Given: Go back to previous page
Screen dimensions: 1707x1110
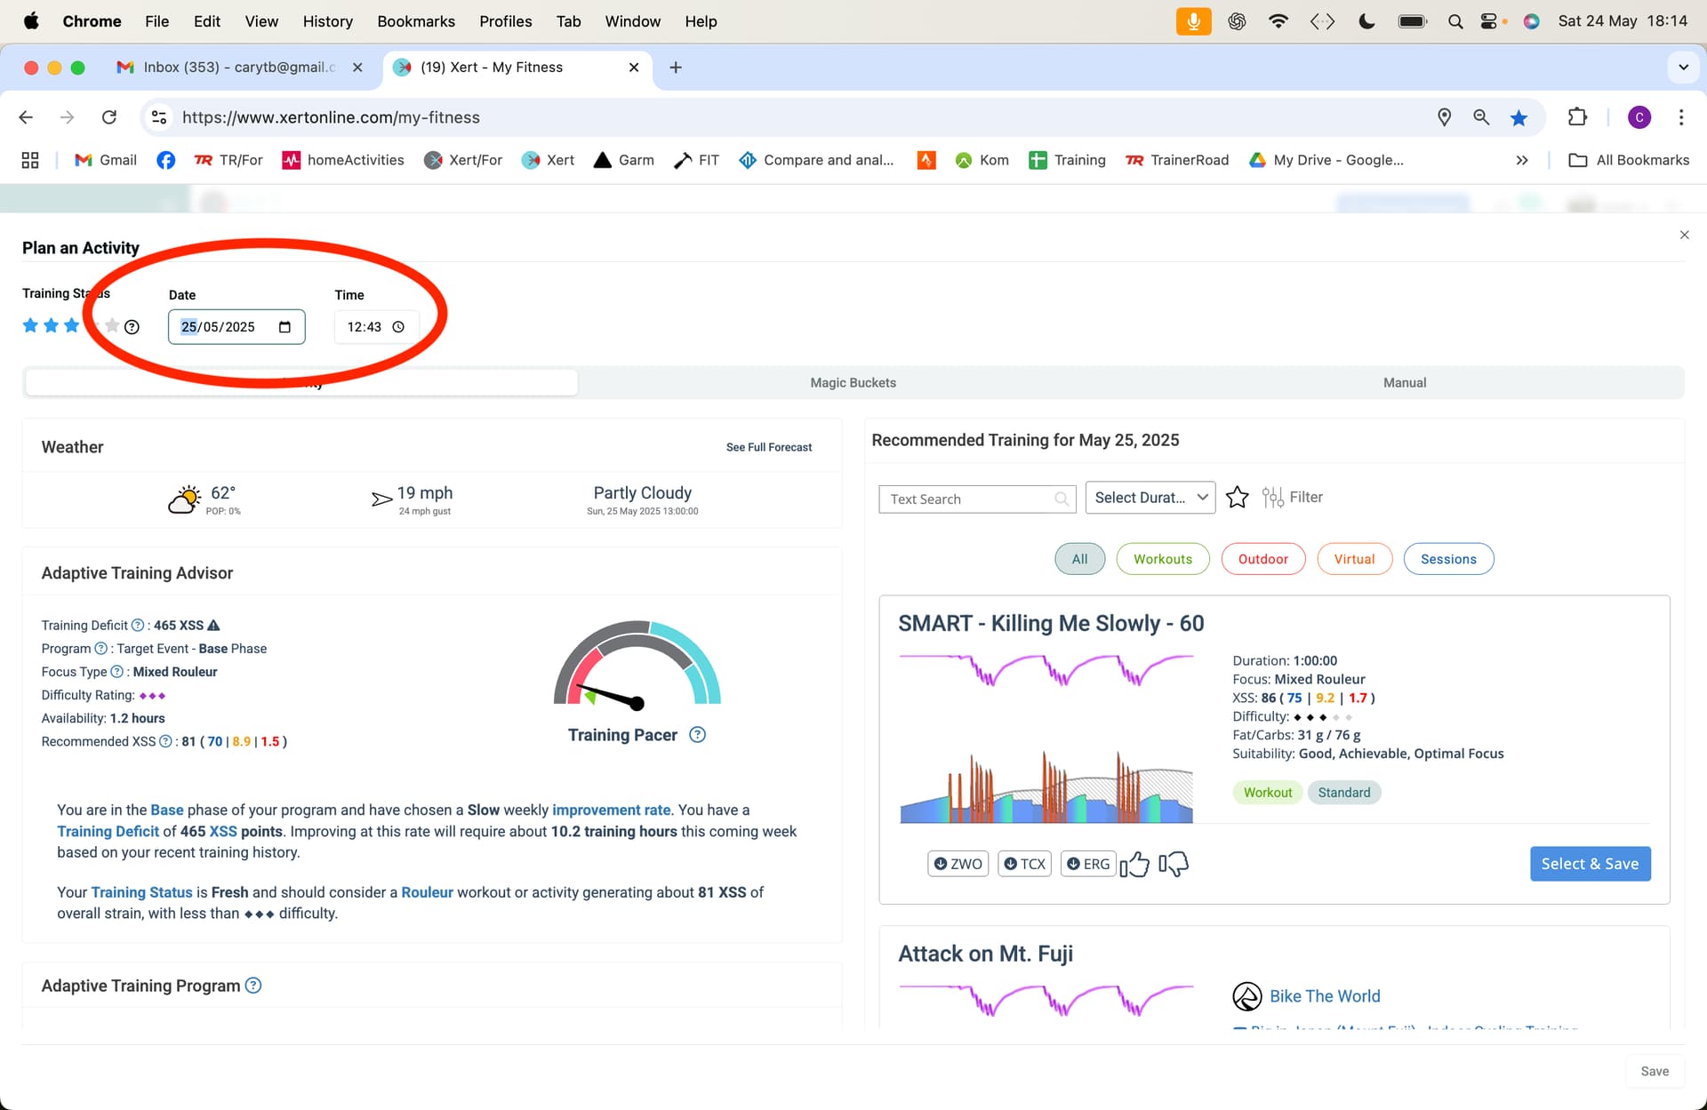Looking at the screenshot, I should point(26,117).
